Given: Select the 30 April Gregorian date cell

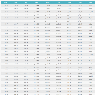Looking at the screenshot, I should point(69,58).
